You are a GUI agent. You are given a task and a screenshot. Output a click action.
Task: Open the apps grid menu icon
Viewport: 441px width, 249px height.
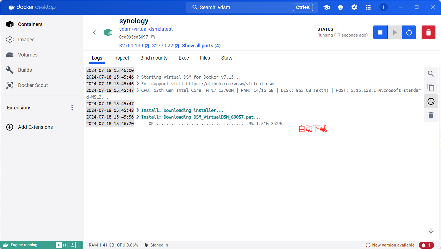click(x=368, y=7)
